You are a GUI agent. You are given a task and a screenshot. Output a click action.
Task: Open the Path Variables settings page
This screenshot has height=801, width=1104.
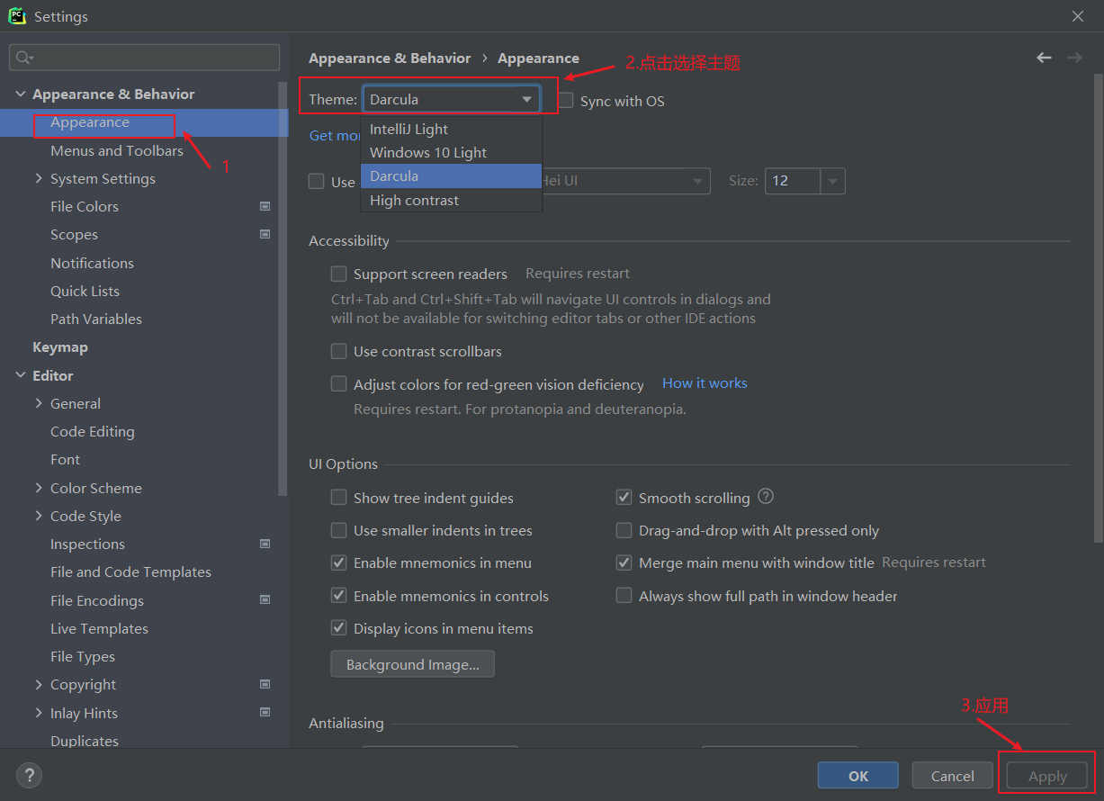[x=96, y=319]
